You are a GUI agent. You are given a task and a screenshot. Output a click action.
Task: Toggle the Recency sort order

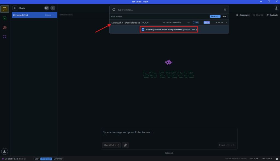point(215,16)
